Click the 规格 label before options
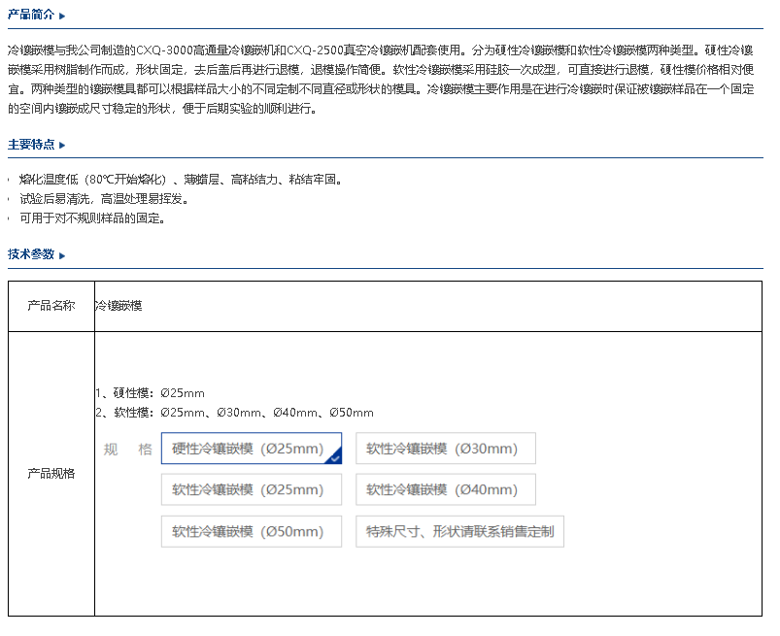The height and width of the screenshot is (636, 780). 128,450
